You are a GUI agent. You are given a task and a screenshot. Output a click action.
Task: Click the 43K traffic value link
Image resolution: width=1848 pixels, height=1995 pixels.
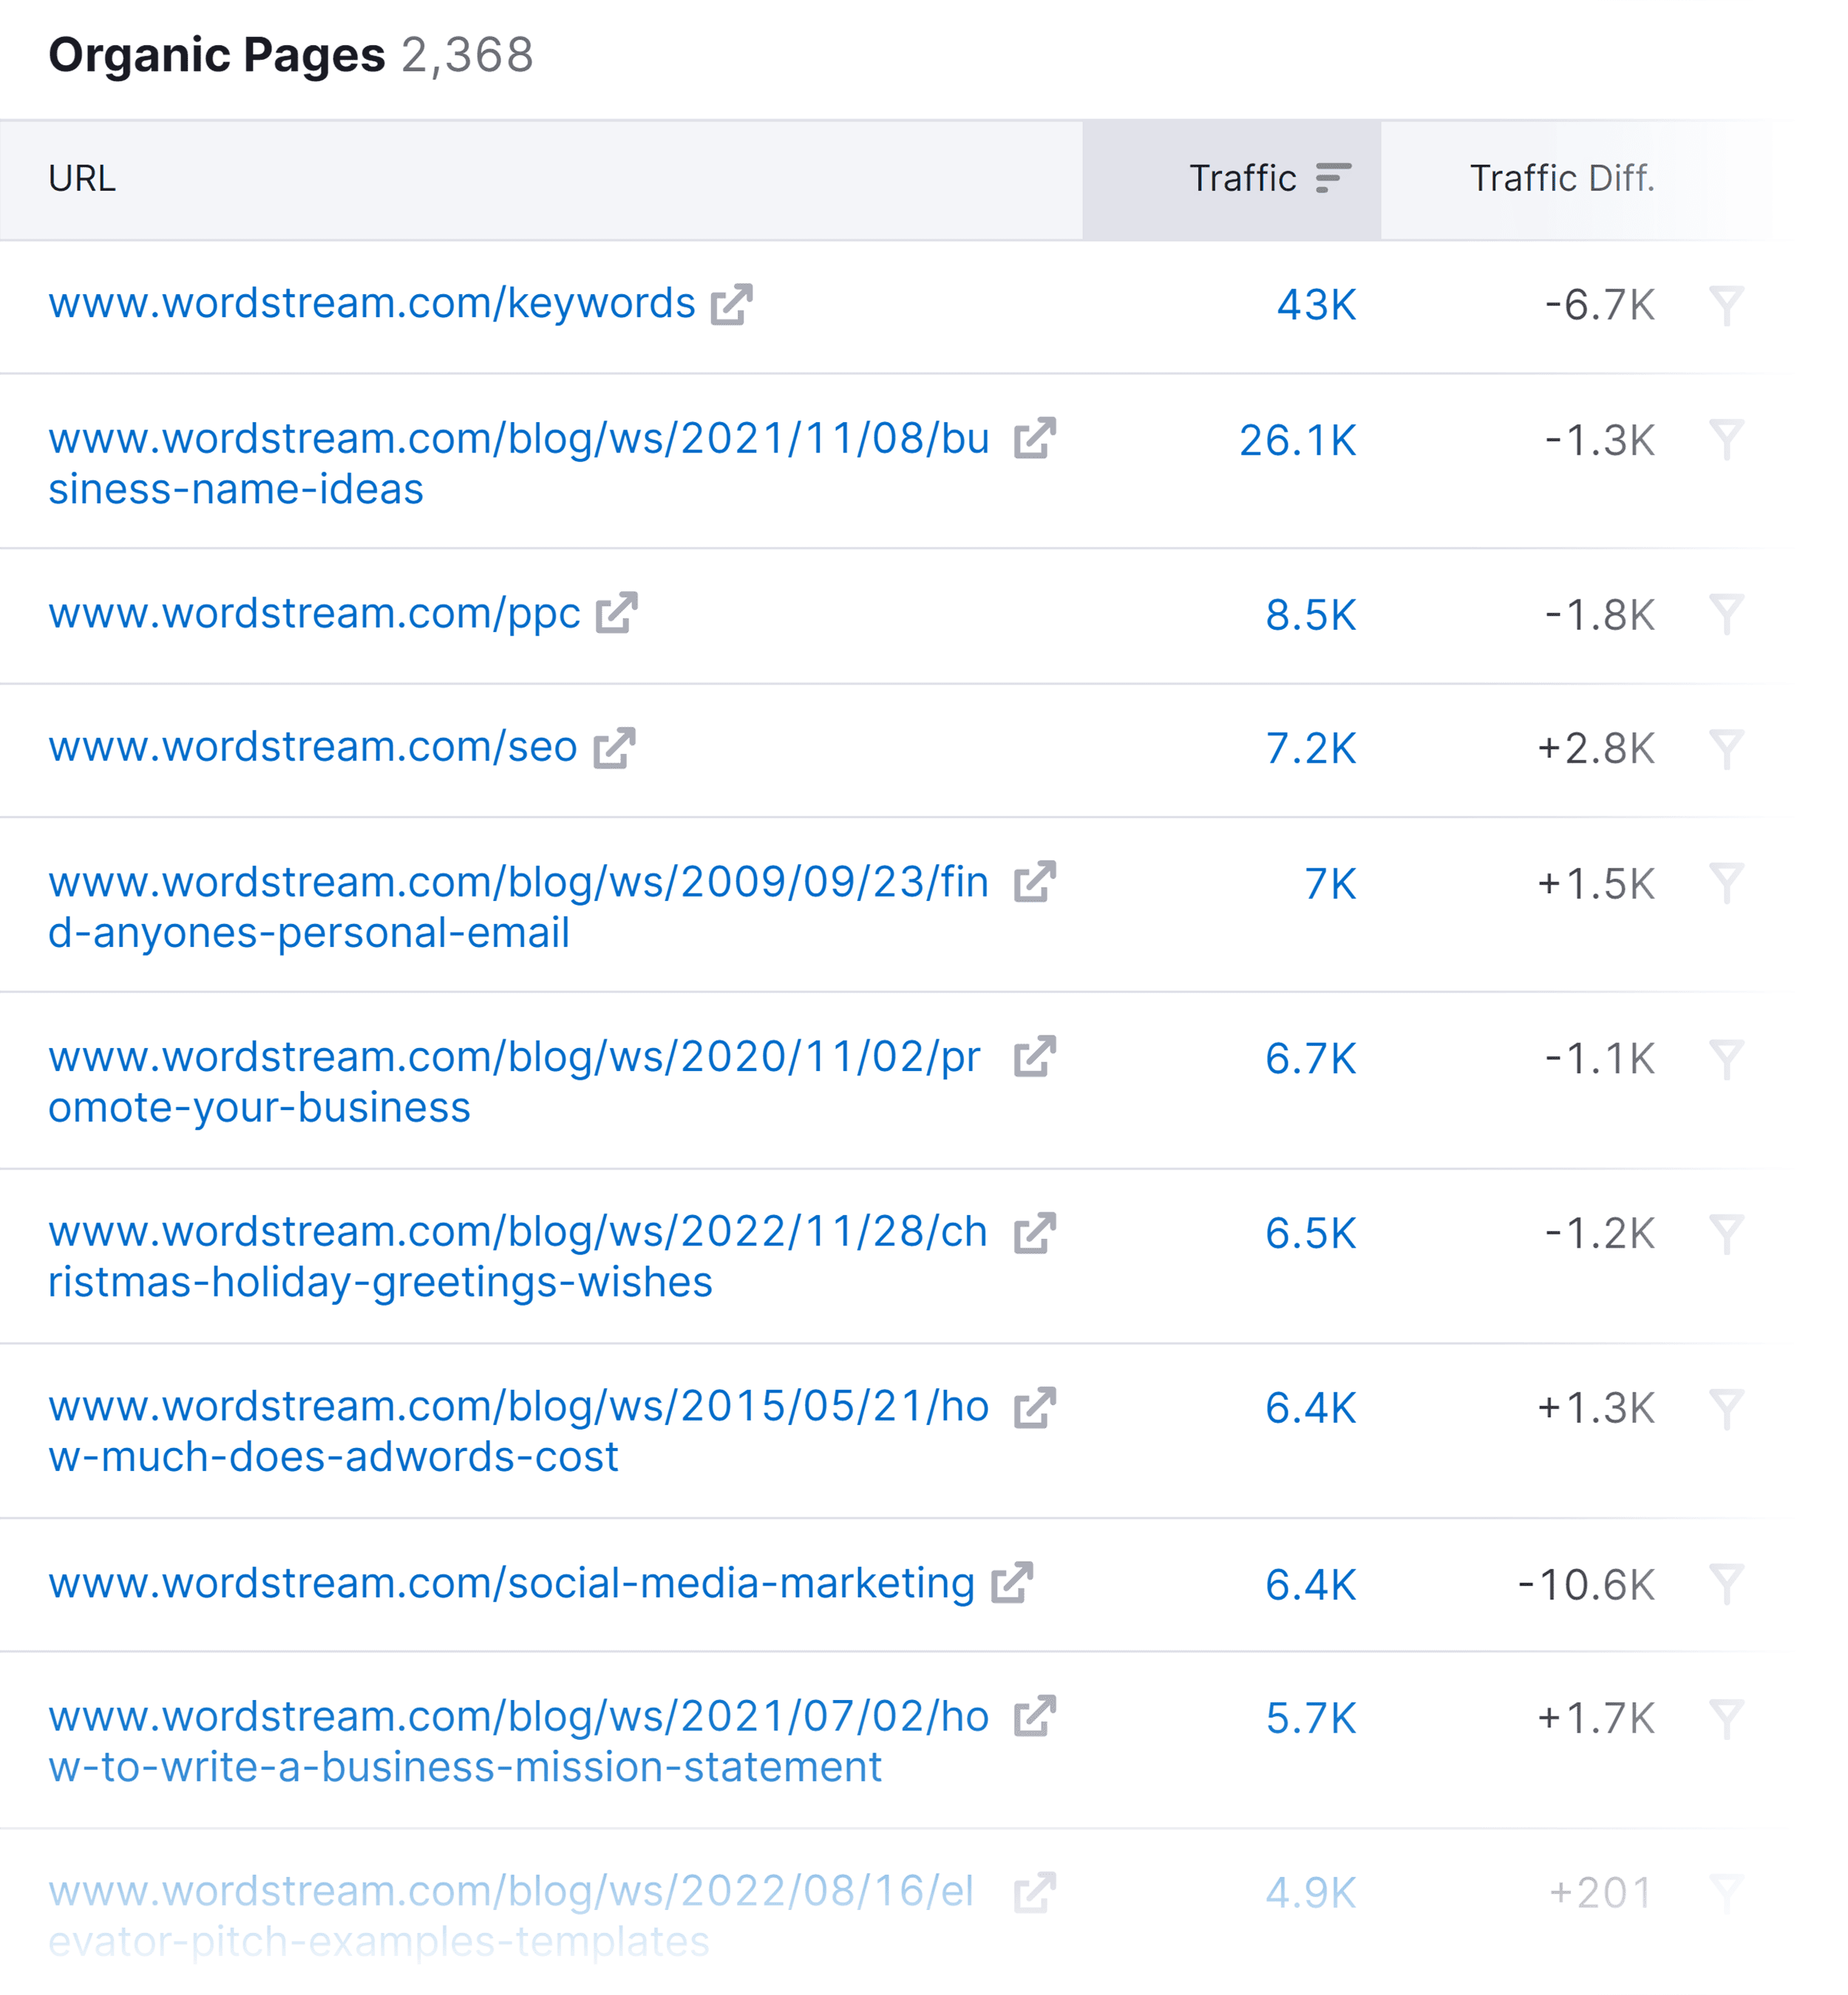point(1317,305)
